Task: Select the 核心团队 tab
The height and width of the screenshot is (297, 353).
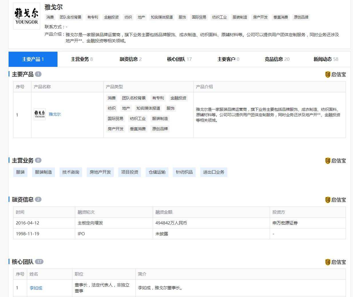Action: coord(179,59)
